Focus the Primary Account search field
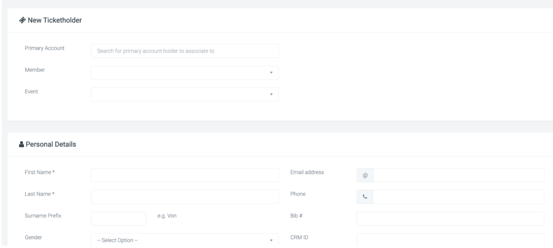This screenshot has width=553, height=248. (x=185, y=51)
